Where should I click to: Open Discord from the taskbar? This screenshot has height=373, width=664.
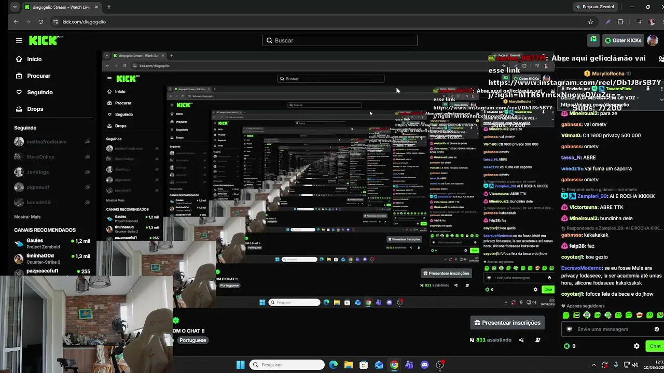coord(425,365)
